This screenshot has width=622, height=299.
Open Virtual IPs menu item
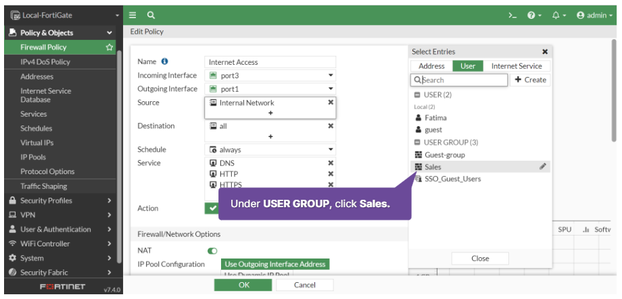click(x=37, y=142)
